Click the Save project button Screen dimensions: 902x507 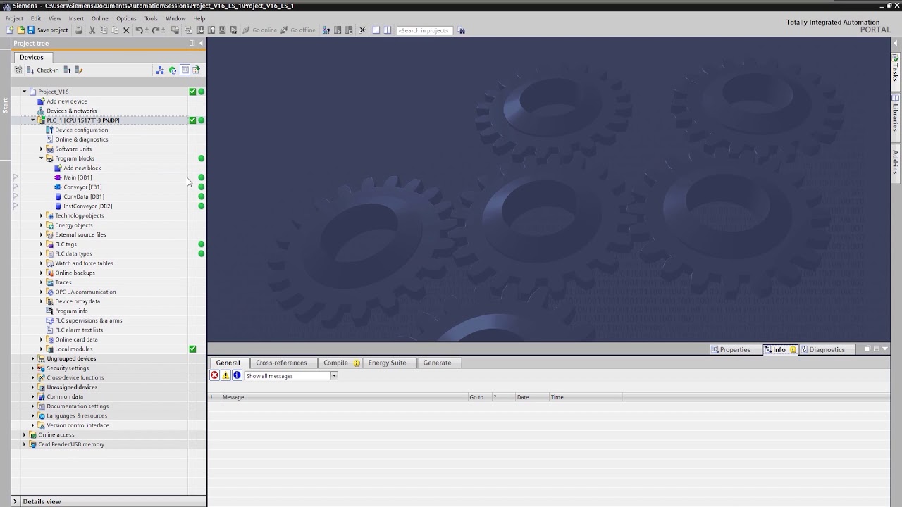pos(47,30)
